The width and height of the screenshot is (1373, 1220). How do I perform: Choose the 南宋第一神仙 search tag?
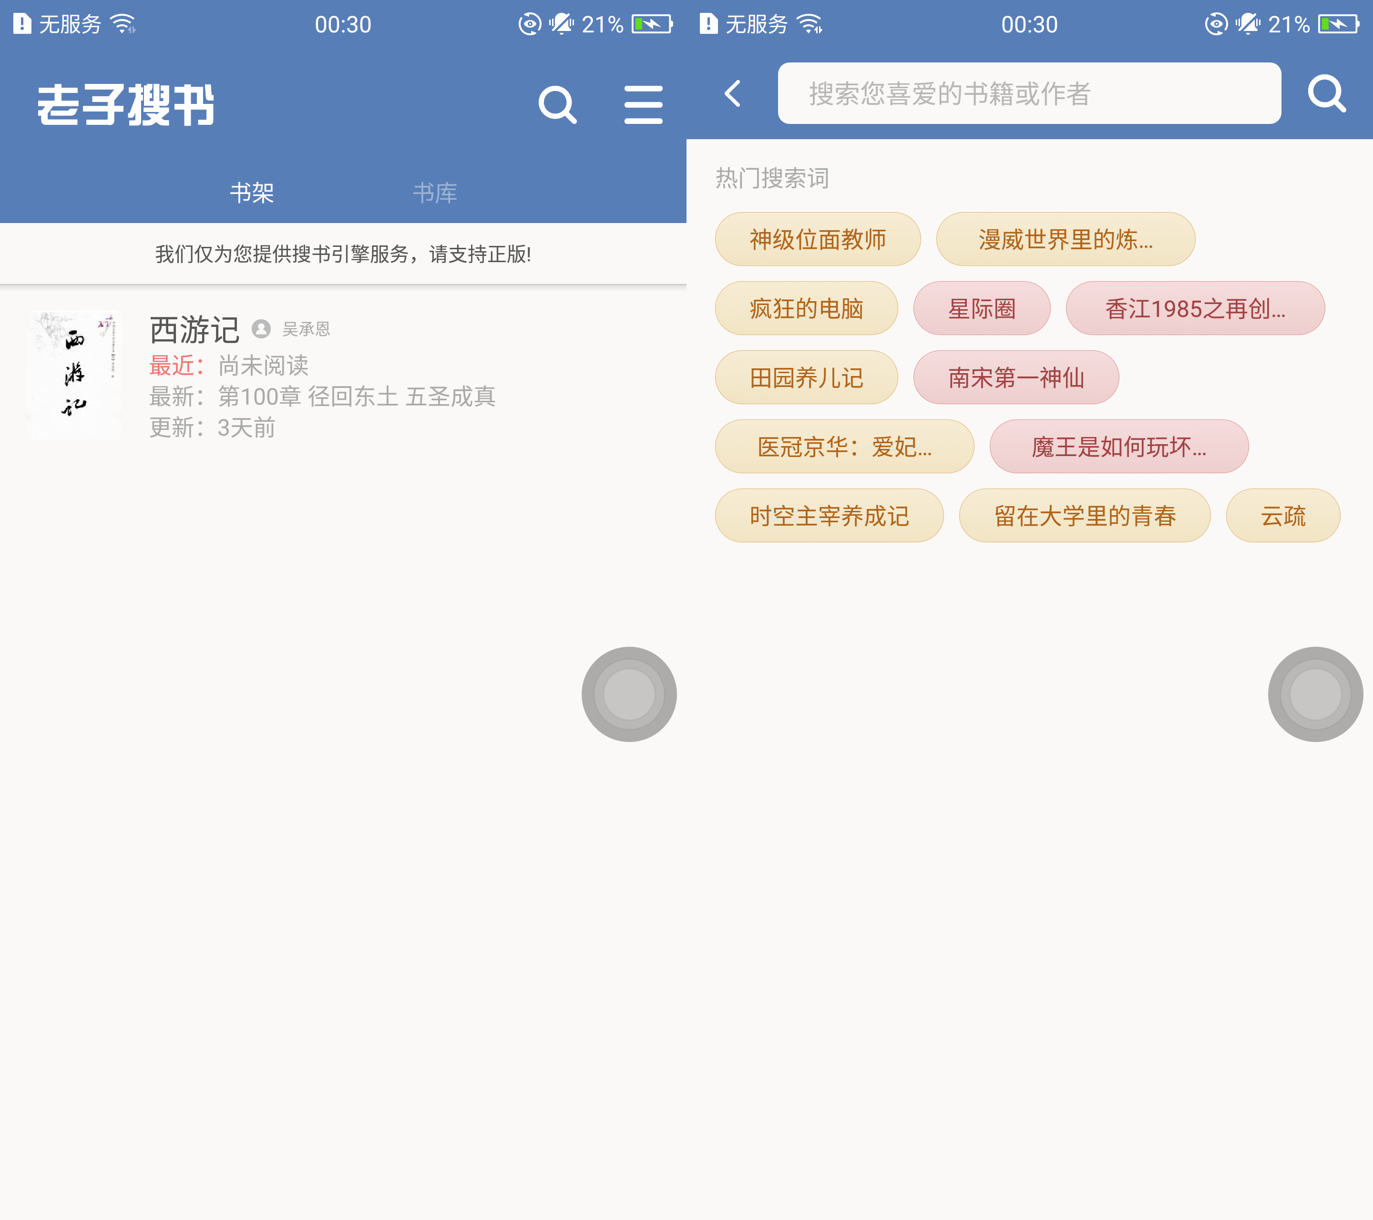tap(1015, 377)
